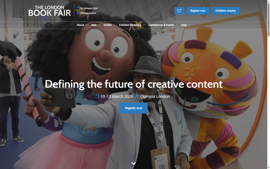Expand the Exhibit dropdown chevron

(114, 25)
